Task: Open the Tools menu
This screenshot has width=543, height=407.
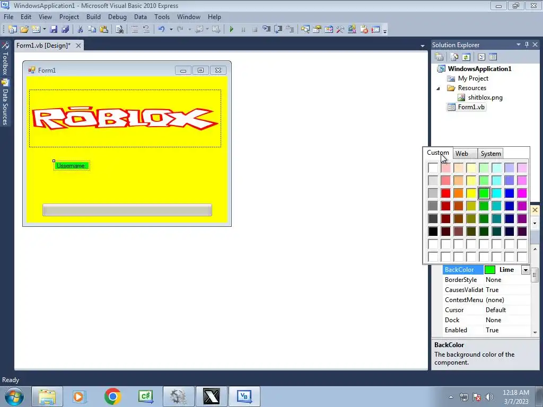Action: coord(162,16)
